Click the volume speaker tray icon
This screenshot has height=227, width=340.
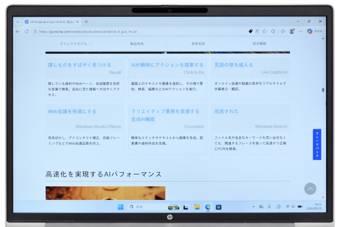pos(293,207)
